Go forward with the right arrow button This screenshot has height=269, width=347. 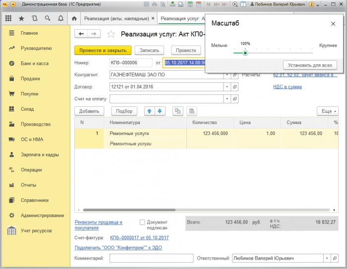94,34
